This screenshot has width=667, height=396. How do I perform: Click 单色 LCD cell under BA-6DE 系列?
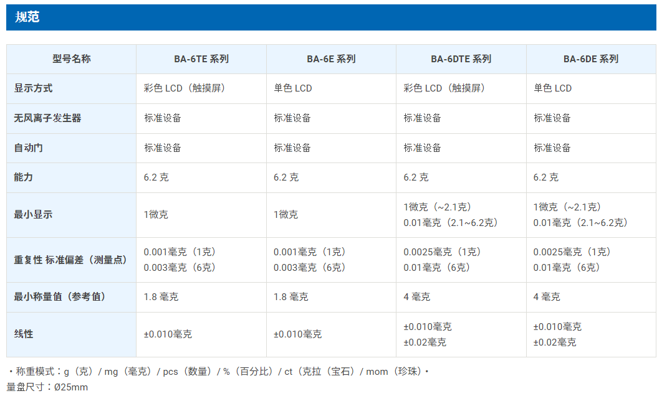tap(552, 88)
